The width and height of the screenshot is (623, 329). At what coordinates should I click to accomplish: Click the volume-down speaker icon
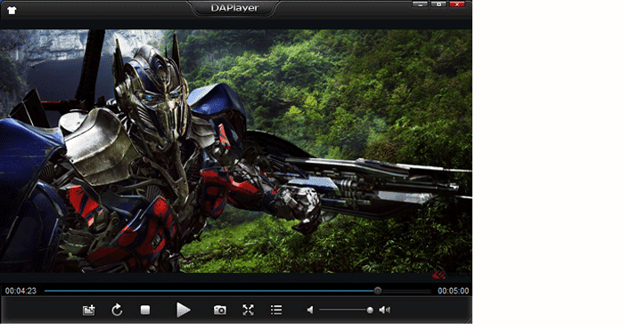(x=310, y=310)
